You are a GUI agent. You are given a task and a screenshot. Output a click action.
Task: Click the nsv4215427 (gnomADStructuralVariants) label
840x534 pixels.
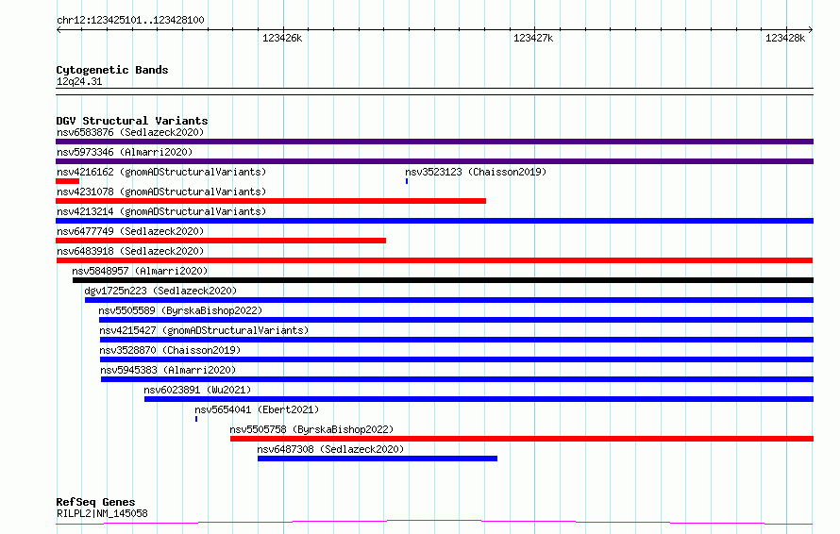[x=204, y=330]
